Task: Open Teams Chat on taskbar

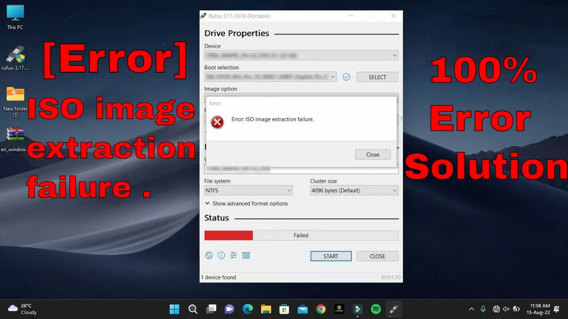Action: click(x=229, y=309)
